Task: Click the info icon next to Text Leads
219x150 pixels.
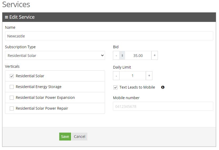Action: tap(163, 87)
